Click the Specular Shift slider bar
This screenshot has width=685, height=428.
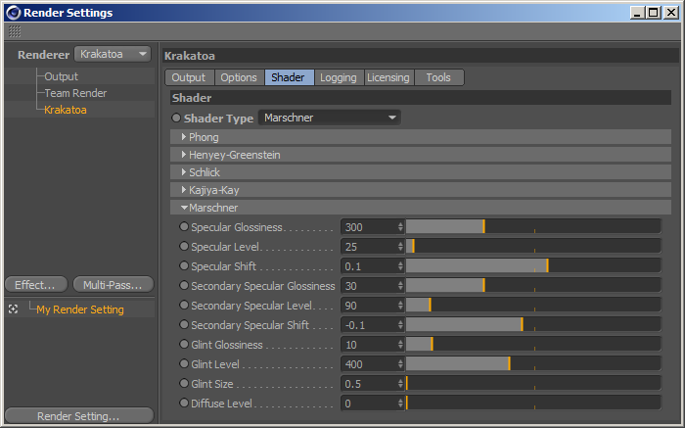tap(533, 266)
